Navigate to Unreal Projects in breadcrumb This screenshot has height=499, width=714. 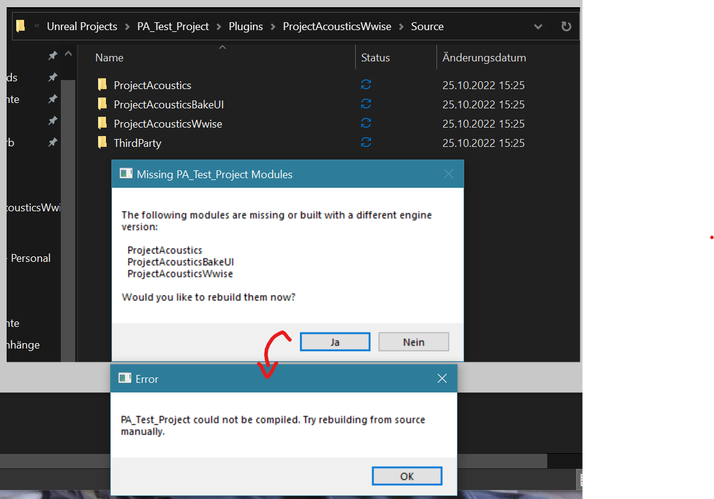(x=82, y=26)
